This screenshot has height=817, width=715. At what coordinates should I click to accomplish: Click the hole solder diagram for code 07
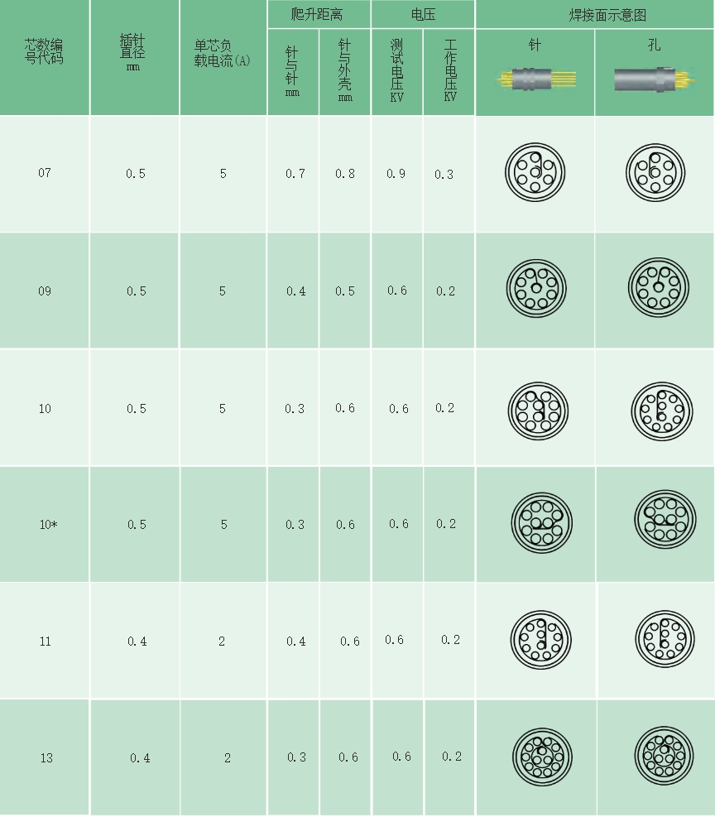click(x=655, y=174)
